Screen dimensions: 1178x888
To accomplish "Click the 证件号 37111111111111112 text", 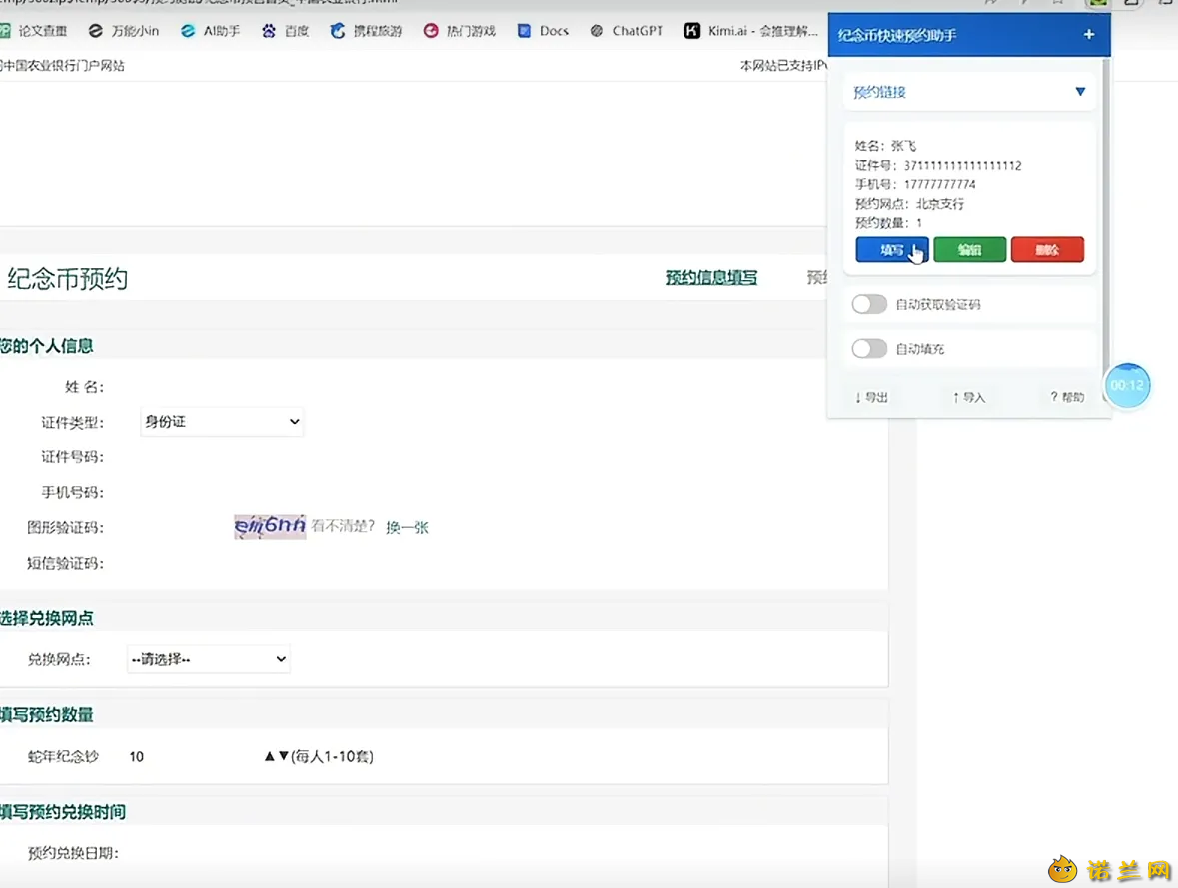I will (x=938, y=165).
